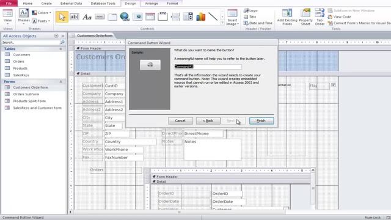Open the File tab

(9, 3)
